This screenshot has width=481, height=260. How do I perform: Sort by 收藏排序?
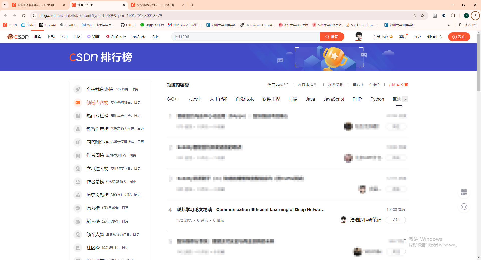(x=308, y=85)
